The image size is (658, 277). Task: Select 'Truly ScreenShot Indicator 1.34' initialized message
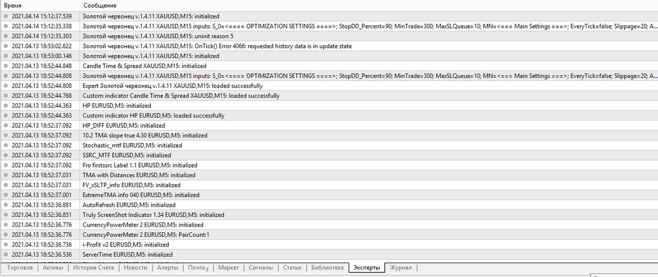[x=154, y=215]
